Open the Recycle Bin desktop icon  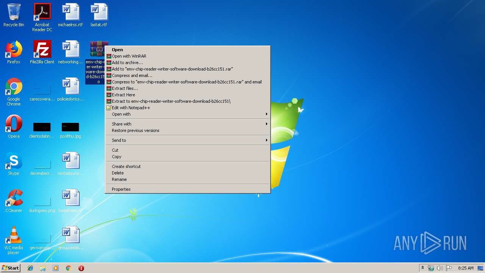(x=14, y=15)
